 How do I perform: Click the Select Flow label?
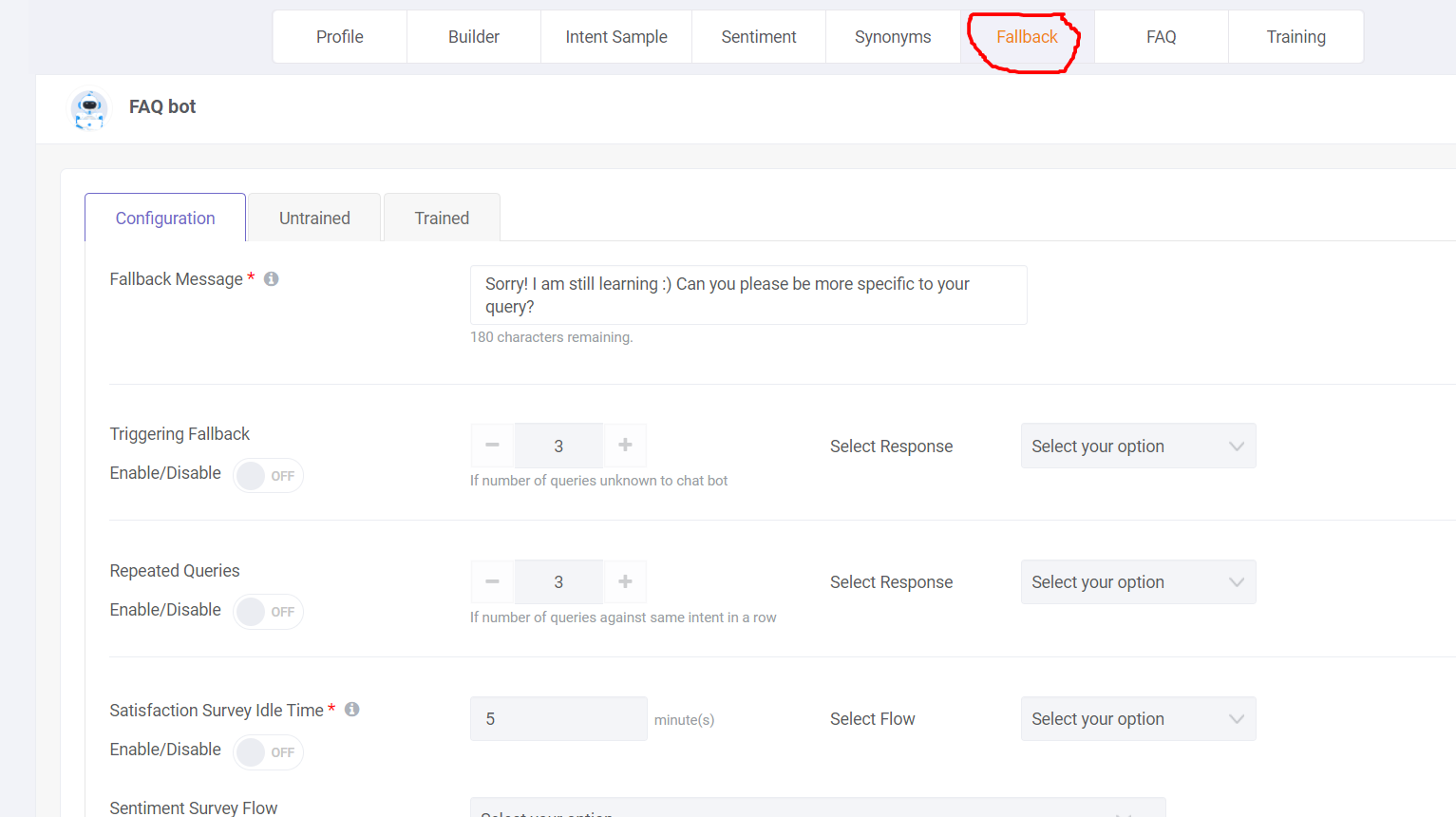pos(873,719)
